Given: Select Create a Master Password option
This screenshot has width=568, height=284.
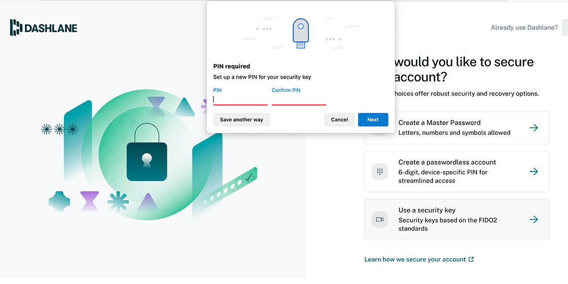Looking at the screenshot, I should pyautogui.click(x=457, y=127).
